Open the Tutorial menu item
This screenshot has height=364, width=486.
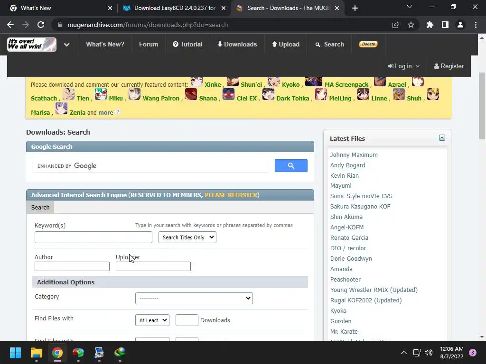point(187,44)
